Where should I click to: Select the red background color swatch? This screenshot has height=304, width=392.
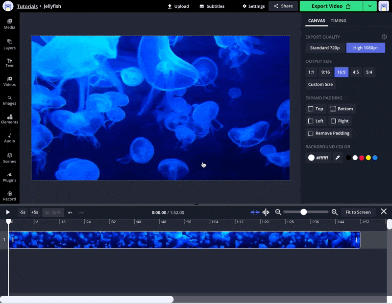362,158
